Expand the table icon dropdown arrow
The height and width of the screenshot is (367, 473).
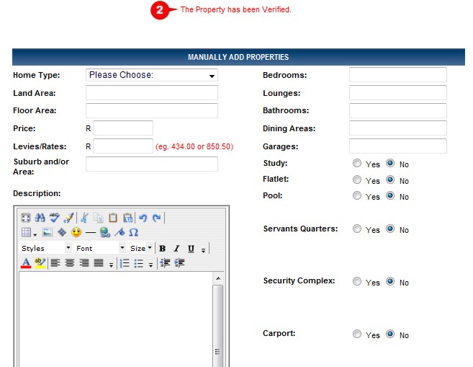35,235
